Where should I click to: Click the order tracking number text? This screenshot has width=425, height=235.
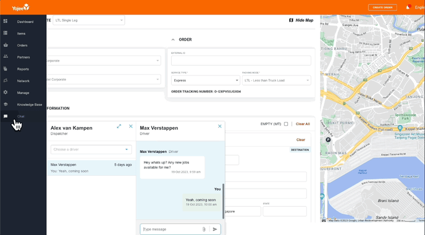click(x=206, y=91)
